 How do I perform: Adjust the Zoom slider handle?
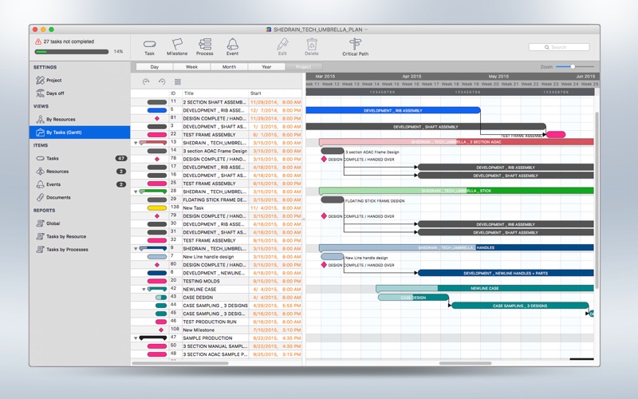click(573, 66)
